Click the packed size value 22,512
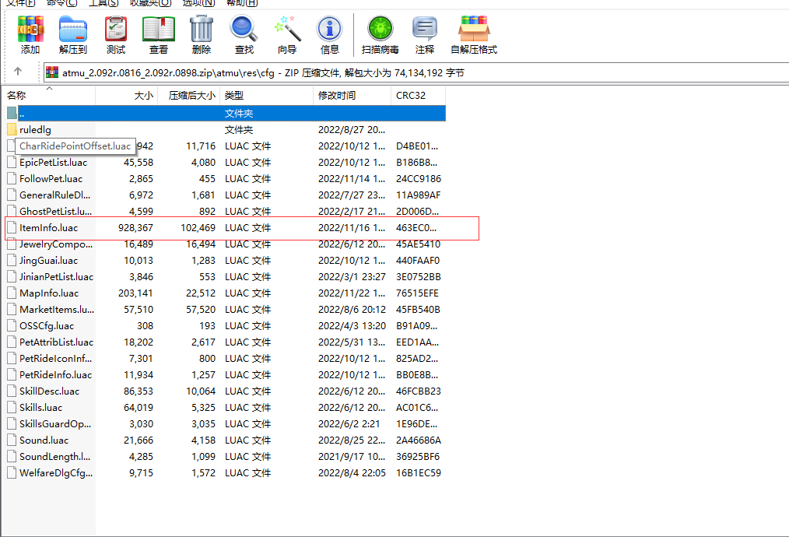Image resolution: width=789 pixels, height=537 pixels. click(x=201, y=293)
